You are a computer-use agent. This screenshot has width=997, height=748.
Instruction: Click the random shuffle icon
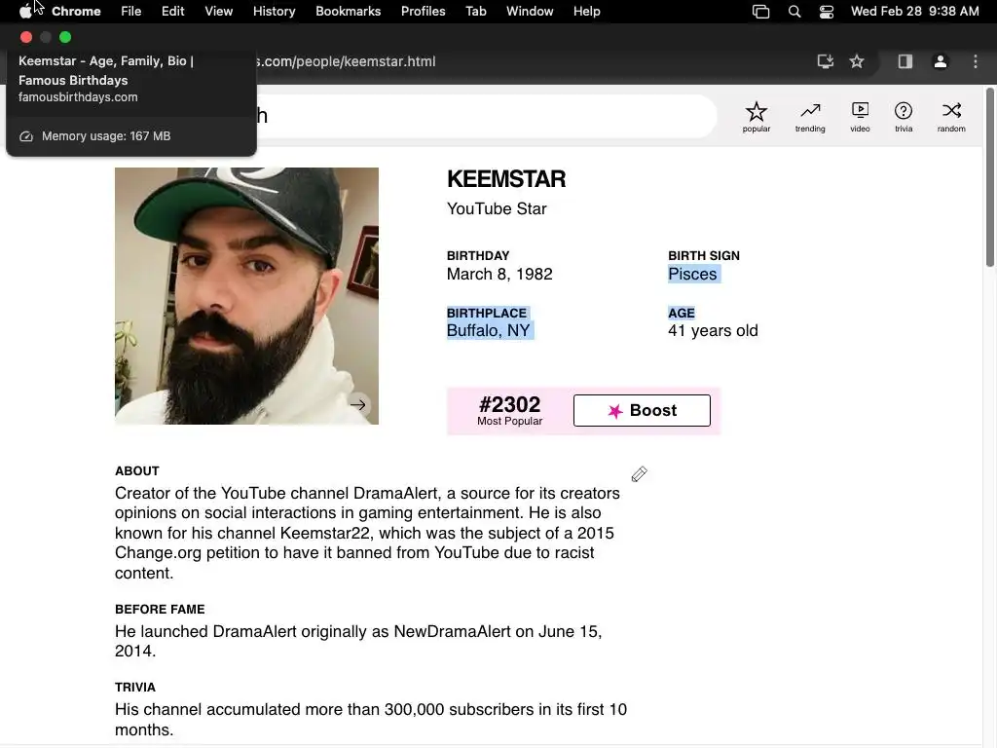[x=951, y=117]
